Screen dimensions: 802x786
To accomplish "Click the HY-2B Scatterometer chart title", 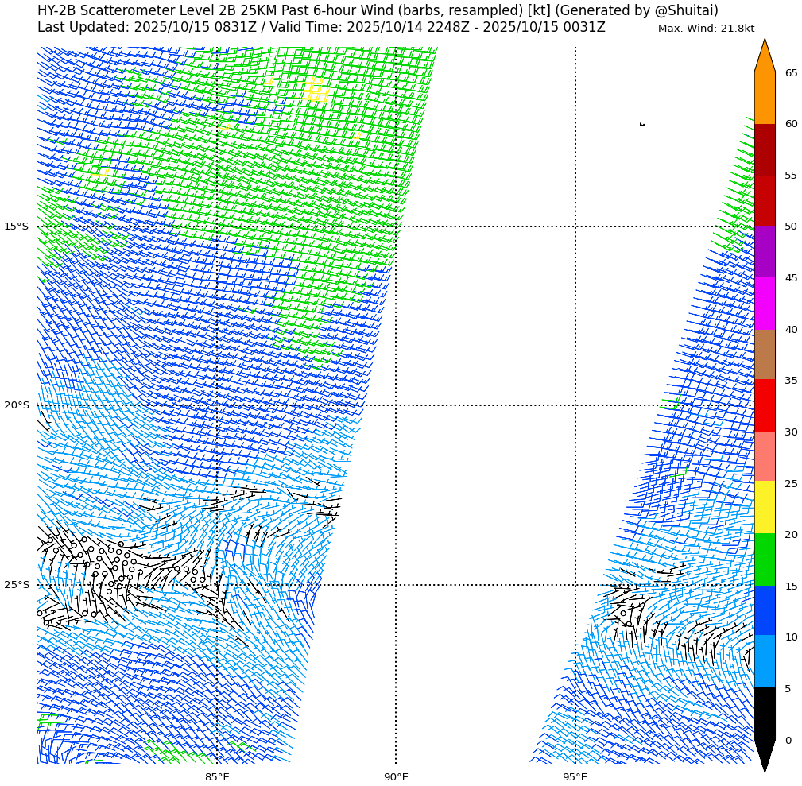I will click(378, 10).
